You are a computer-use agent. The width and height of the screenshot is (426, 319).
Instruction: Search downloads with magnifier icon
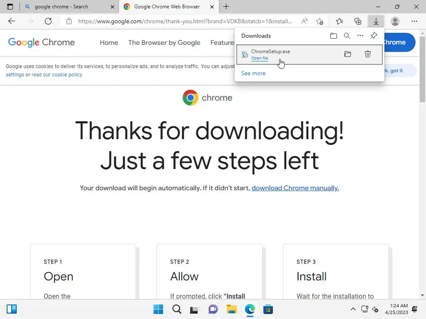click(x=347, y=36)
